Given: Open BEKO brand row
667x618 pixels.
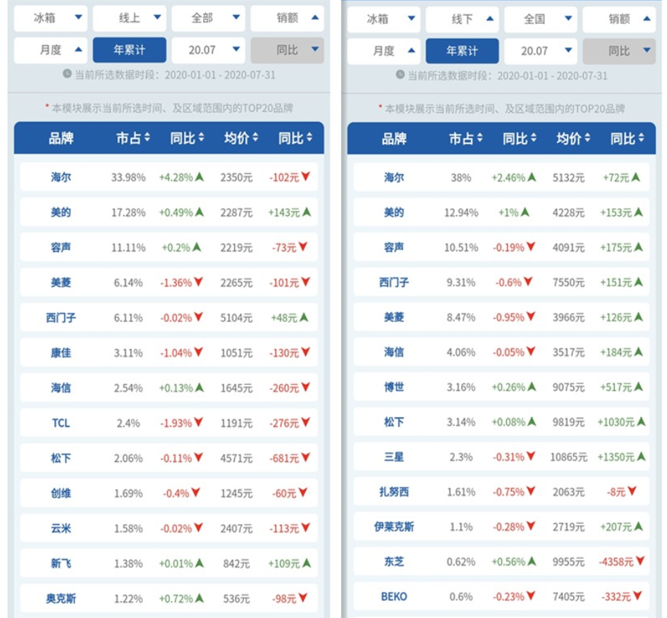Looking at the screenshot, I should 501,597.
